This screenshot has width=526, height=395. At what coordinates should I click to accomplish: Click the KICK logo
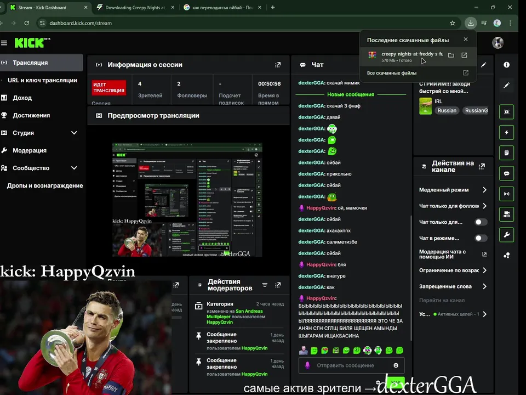(32, 43)
